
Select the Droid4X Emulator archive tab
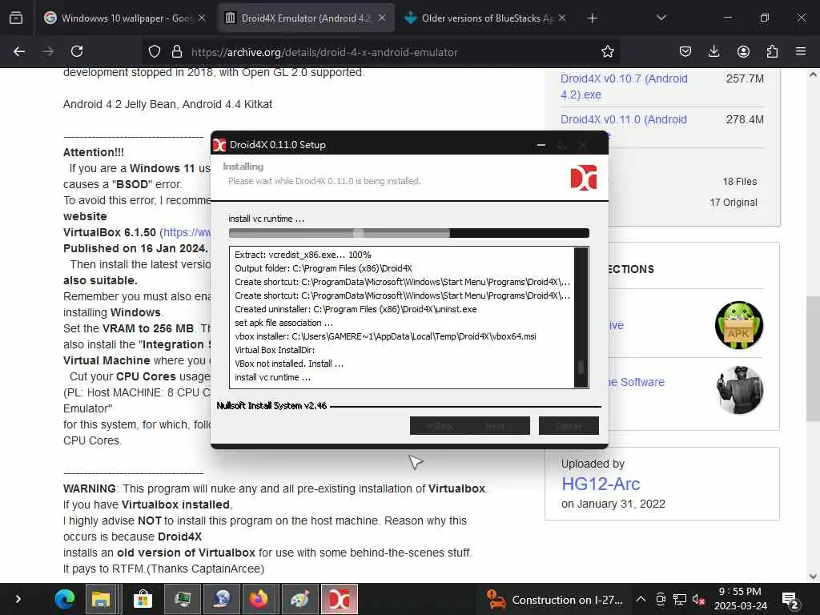pos(305,18)
